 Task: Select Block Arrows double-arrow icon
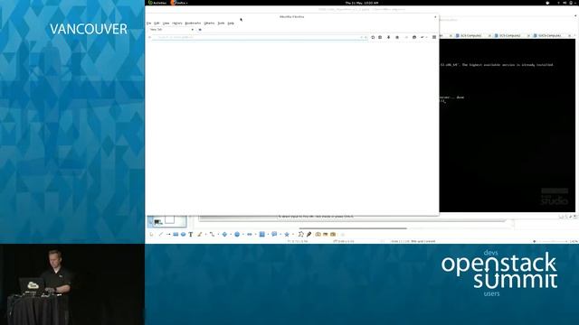(x=250, y=235)
